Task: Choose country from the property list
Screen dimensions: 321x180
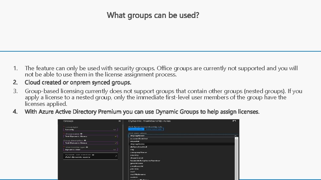Action: [182, 155]
